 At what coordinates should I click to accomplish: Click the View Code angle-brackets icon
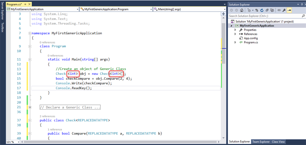point(279,10)
